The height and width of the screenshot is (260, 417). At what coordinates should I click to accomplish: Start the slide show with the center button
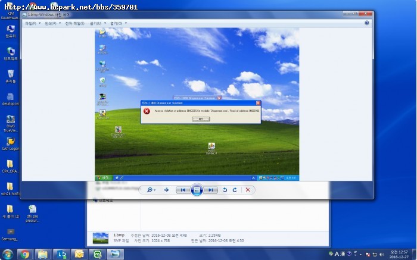(x=197, y=190)
